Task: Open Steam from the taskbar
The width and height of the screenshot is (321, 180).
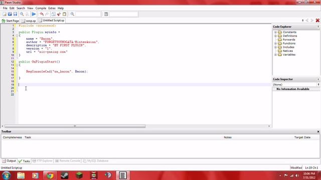Action: tap(65, 175)
